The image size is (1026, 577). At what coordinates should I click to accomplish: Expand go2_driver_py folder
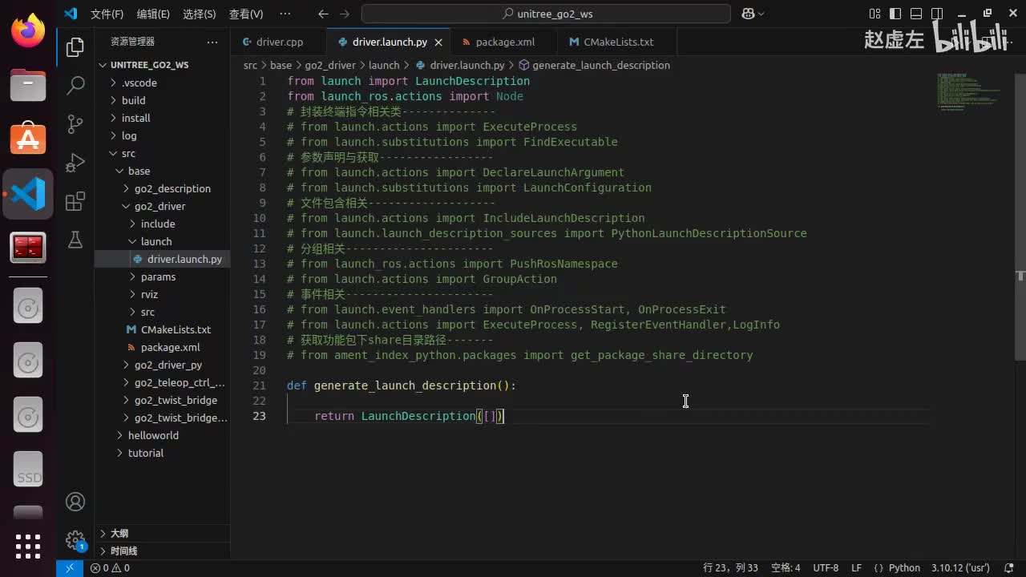[162, 365]
